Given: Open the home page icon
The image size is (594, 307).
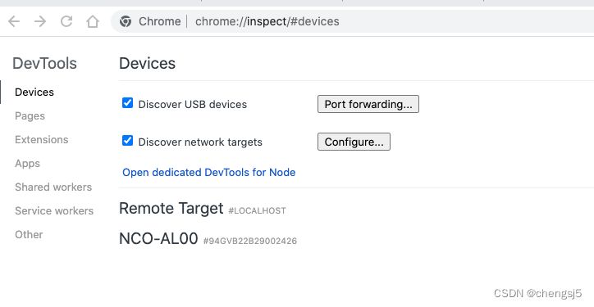Looking at the screenshot, I should [93, 21].
